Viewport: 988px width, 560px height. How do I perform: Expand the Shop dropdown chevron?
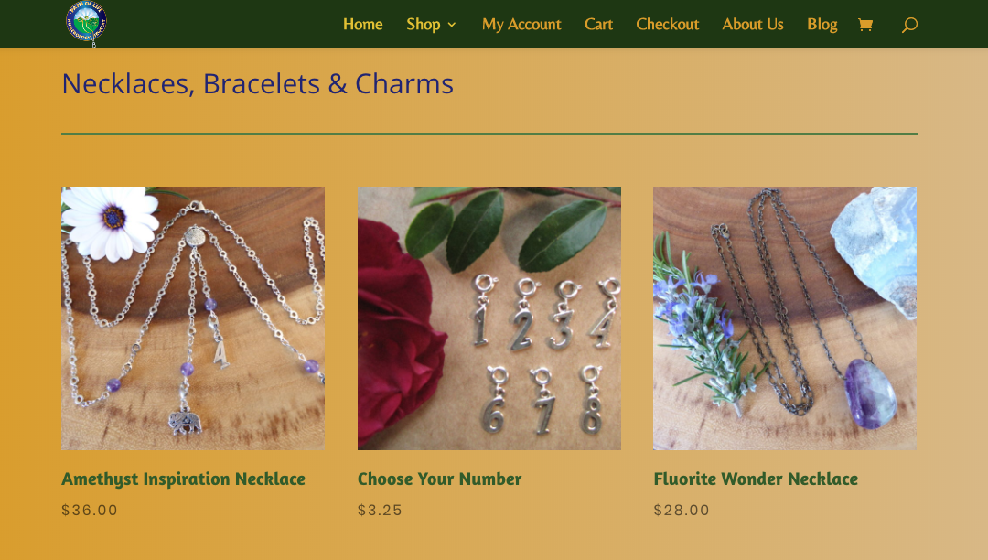point(452,25)
